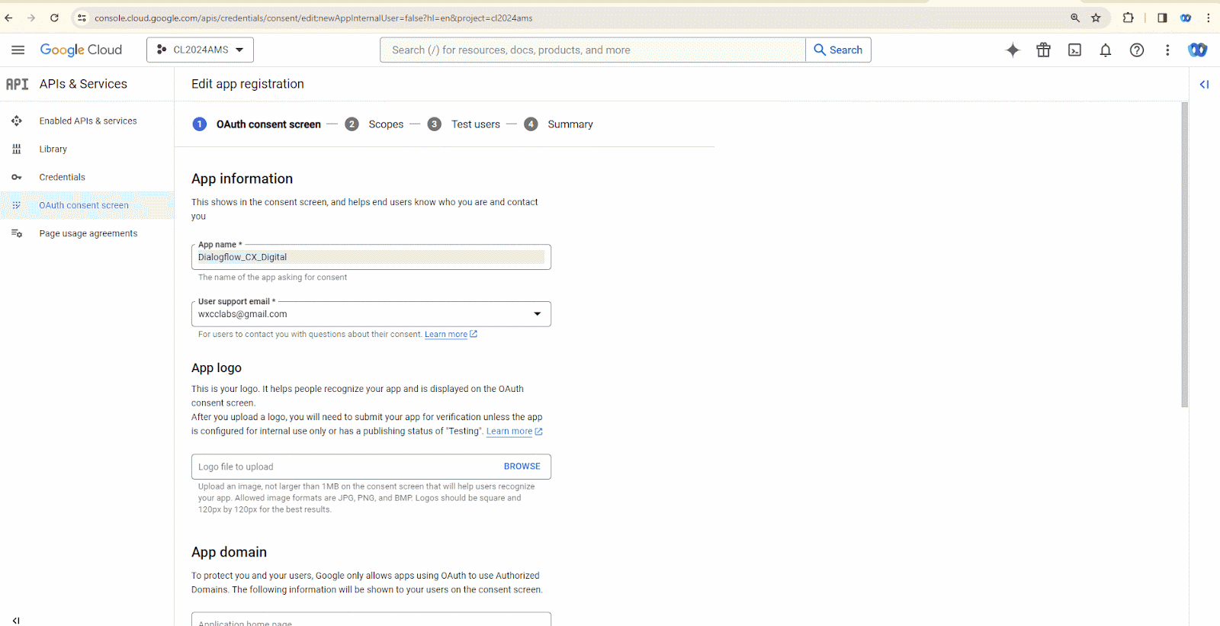
Task: Open the notifications bell
Action: tap(1105, 50)
